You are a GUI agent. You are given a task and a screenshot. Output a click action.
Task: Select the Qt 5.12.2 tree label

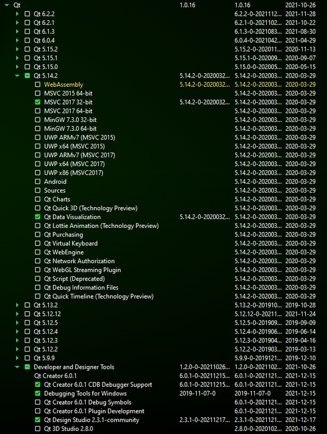click(x=46, y=349)
